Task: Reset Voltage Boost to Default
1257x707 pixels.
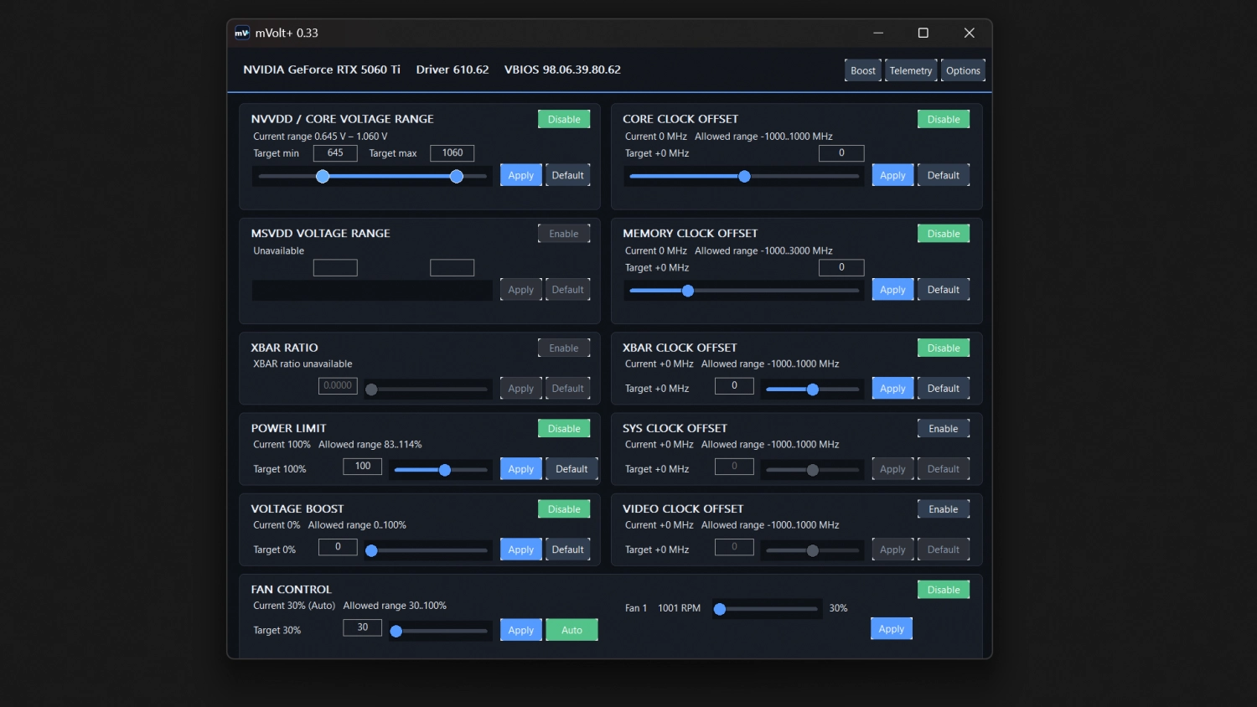Action: click(568, 550)
